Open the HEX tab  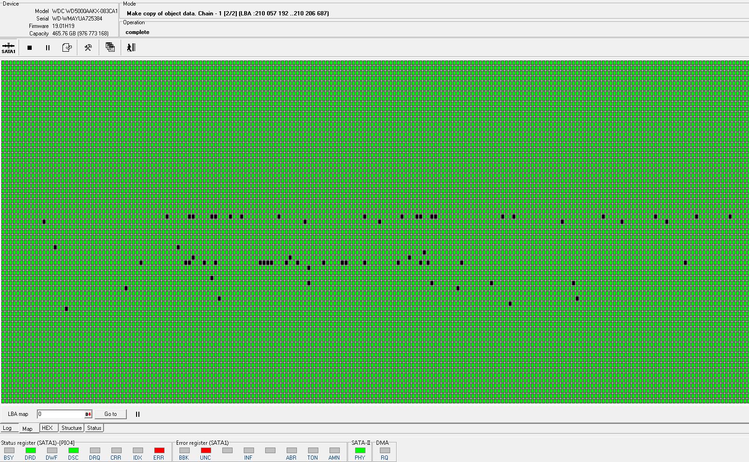point(48,428)
